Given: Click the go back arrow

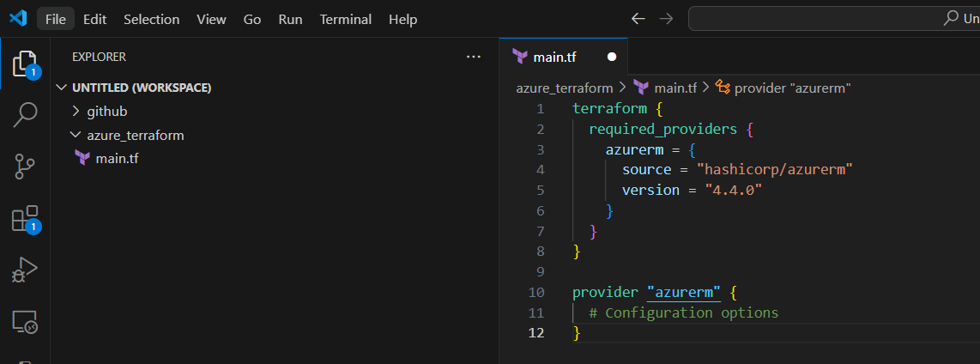Looking at the screenshot, I should pyautogui.click(x=638, y=19).
